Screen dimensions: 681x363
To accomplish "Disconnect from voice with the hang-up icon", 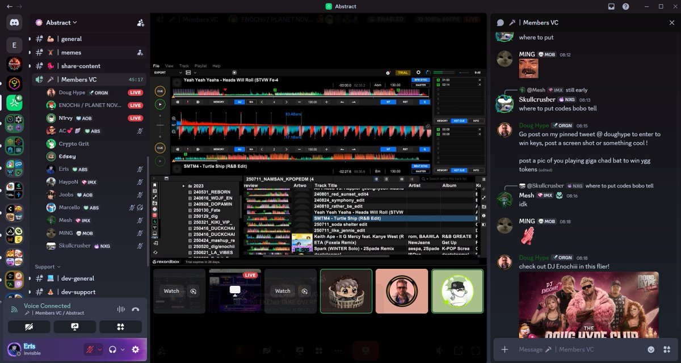I will (x=135, y=309).
